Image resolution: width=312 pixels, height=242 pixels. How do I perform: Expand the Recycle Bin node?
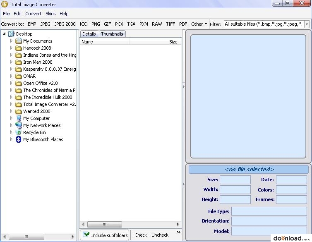coord(11,132)
